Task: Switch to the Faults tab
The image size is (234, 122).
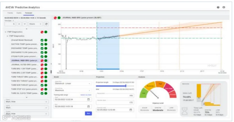Action: 19,13
